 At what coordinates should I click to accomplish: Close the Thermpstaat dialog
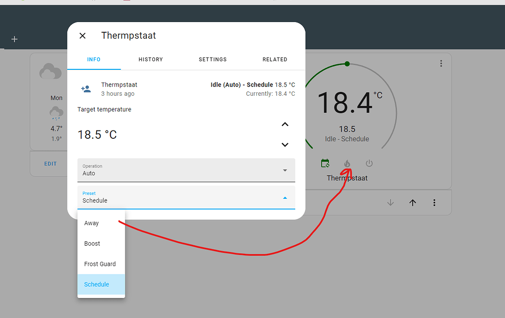pos(82,35)
